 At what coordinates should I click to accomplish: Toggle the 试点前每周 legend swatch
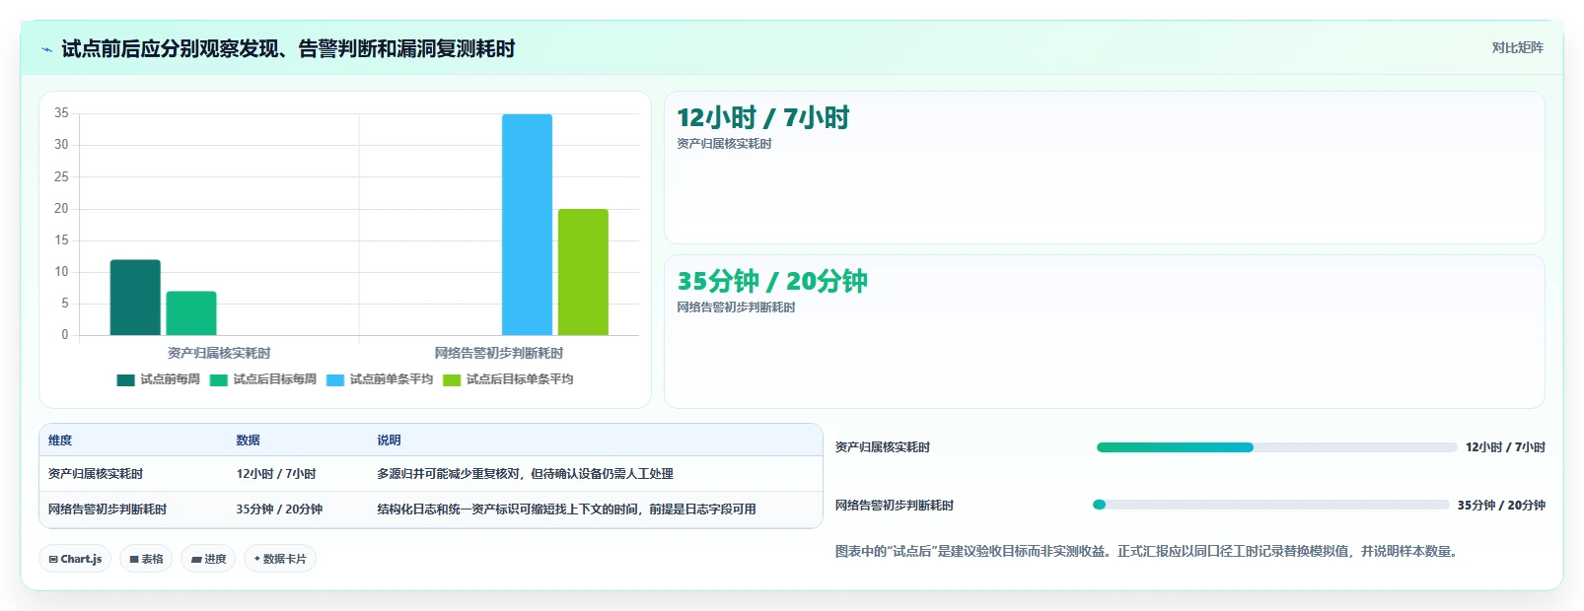125,379
